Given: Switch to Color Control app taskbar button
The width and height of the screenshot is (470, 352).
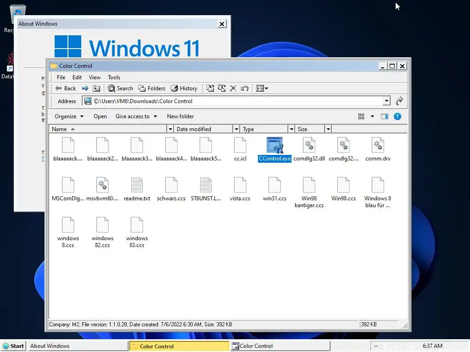Looking at the screenshot, I should (280, 346).
